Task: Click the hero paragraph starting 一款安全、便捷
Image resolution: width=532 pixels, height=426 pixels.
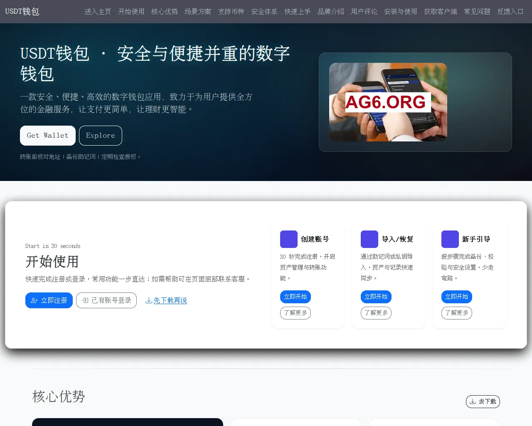Action: pos(136,103)
